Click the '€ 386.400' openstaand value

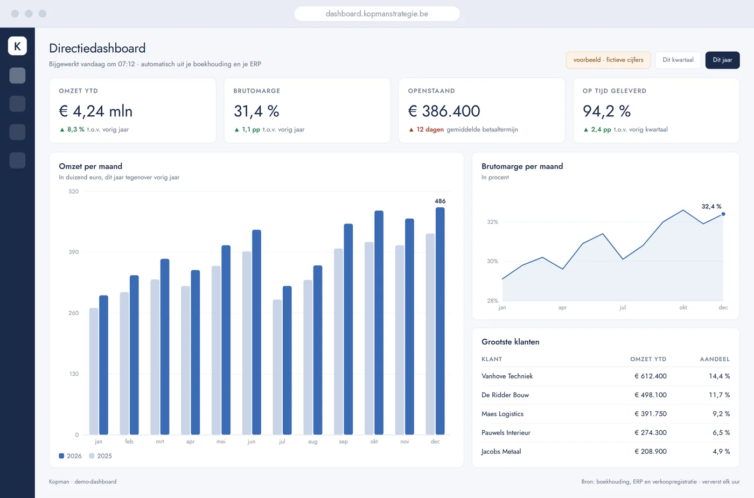(x=444, y=111)
